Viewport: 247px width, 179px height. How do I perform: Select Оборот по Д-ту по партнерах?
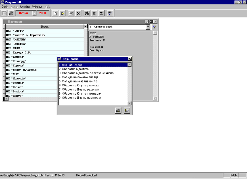pos(93,98)
